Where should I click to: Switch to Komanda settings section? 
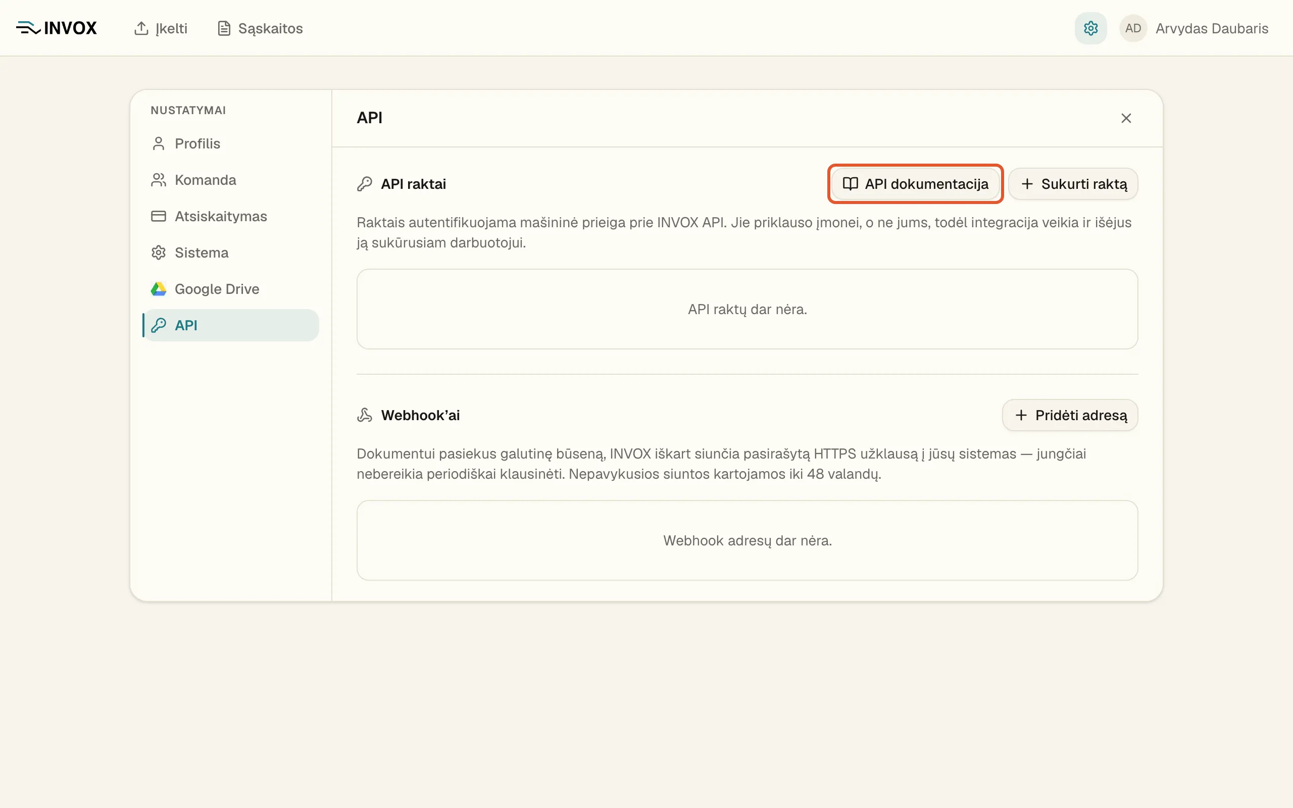231,180
